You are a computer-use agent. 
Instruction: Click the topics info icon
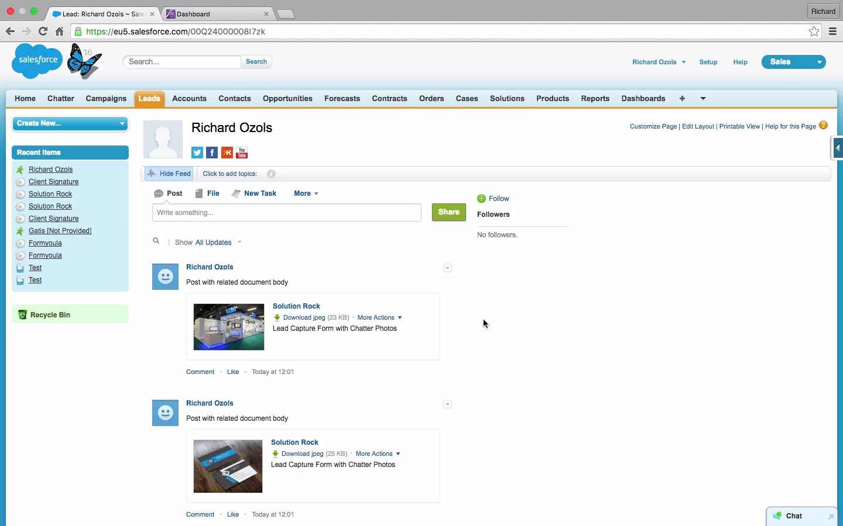271,174
